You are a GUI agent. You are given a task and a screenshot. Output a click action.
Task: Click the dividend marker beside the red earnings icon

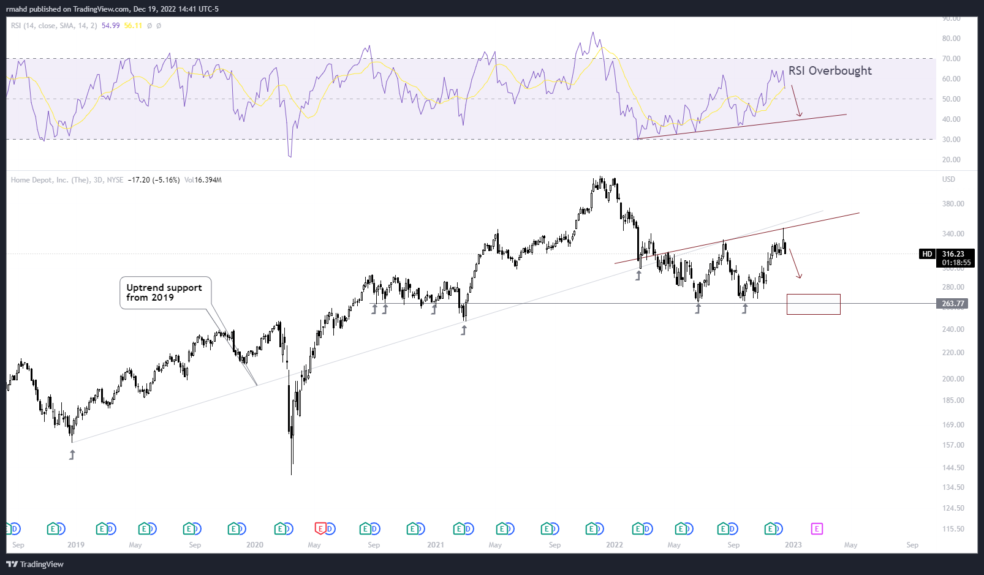tap(329, 528)
